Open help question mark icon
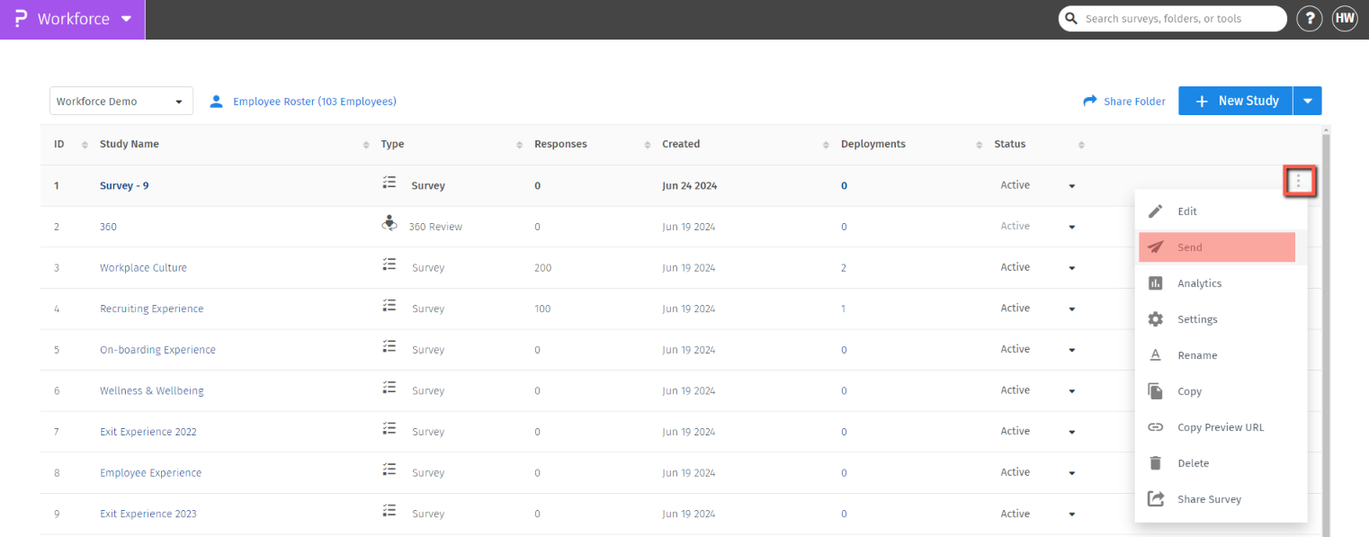Viewport: 1369px width, 537px height. [1309, 19]
